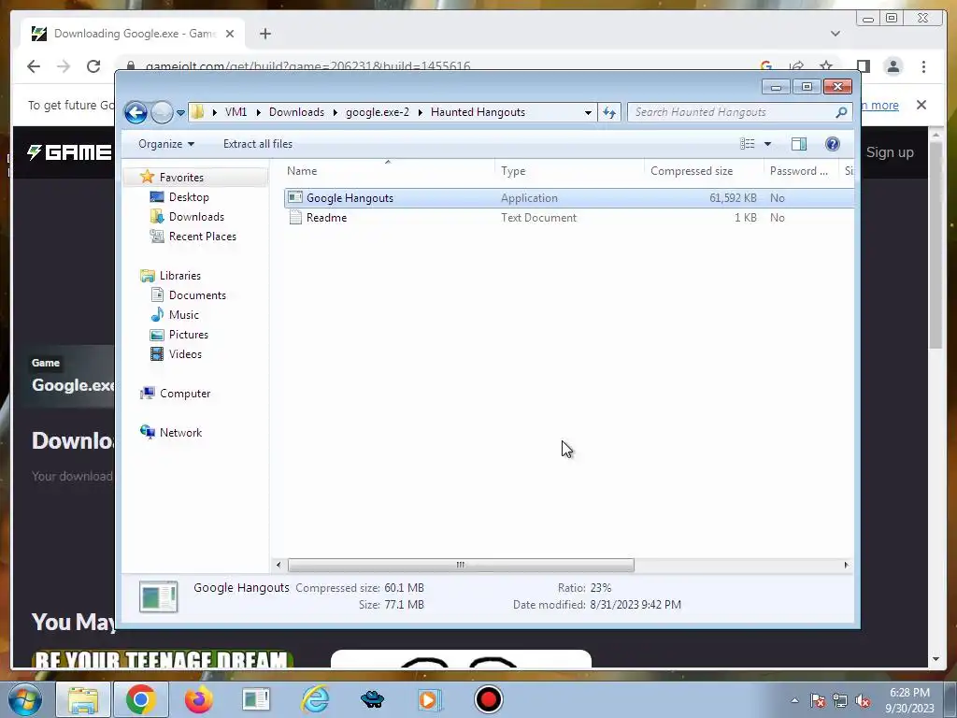Screen dimensions: 957x718
Task: Select the Google Hangouts application file
Action: 569,198
